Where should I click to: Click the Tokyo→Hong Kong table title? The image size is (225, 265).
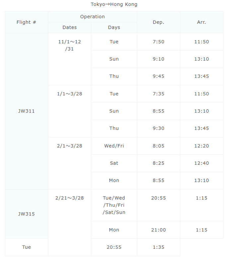[114, 4]
